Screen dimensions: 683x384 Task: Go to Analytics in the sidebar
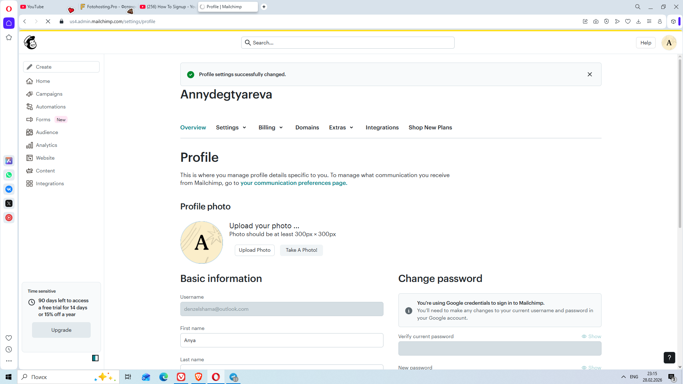[46, 145]
